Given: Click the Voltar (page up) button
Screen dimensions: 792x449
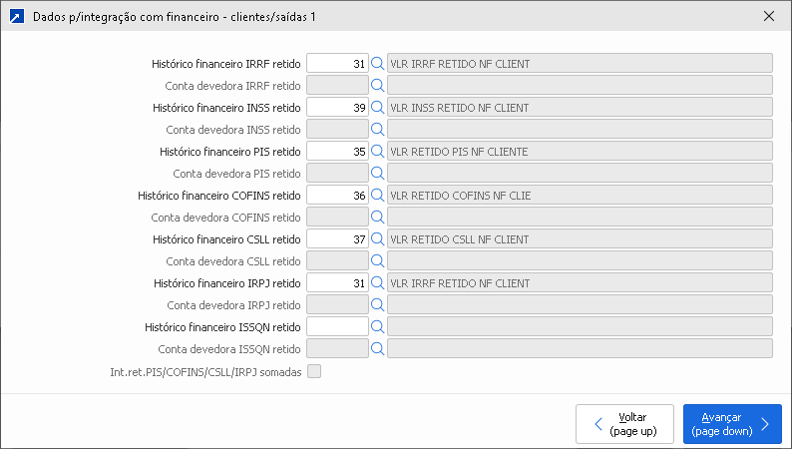Looking at the screenshot, I should pyautogui.click(x=624, y=424).
